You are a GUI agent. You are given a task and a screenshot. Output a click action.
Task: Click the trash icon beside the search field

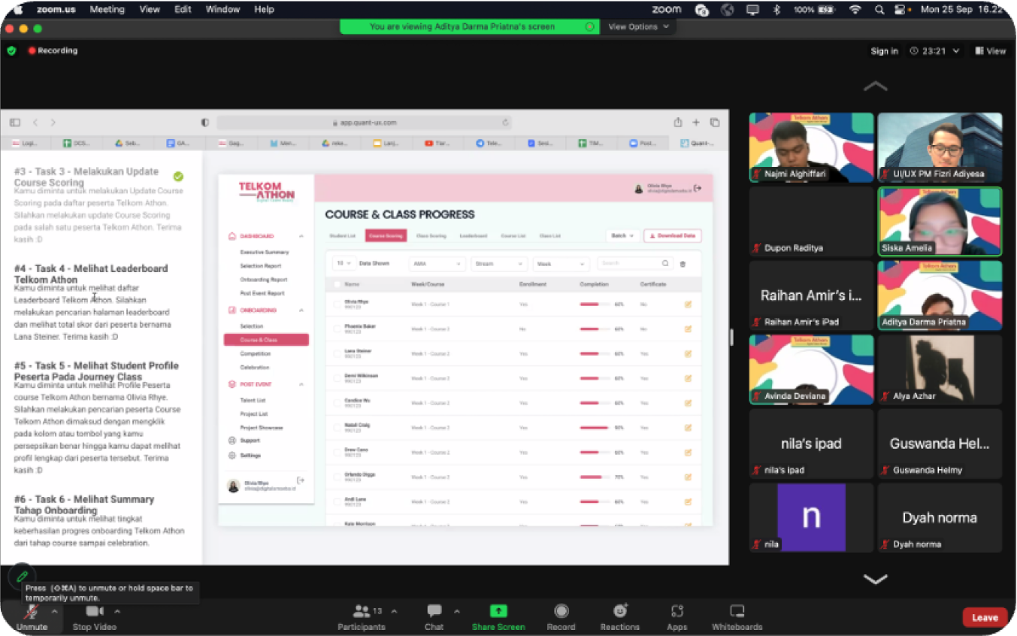(683, 264)
